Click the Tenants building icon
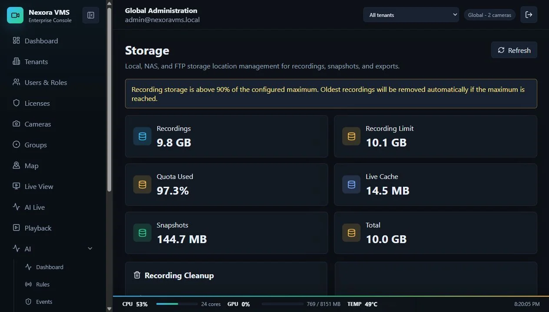The width and height of the screenshot is (549, 312). click(x=17, y=61)
